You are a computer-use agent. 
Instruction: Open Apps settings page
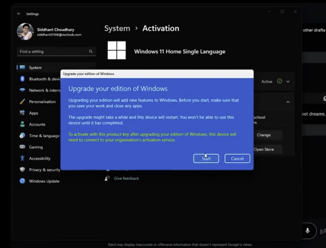pos(33,113)
